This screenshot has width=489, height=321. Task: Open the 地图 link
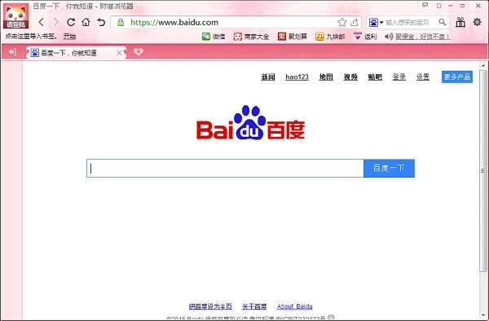click(x=326, y=77)
